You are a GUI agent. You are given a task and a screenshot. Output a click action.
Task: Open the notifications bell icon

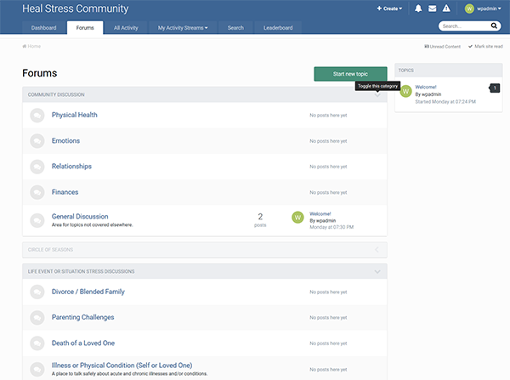(x=418, y=9)
